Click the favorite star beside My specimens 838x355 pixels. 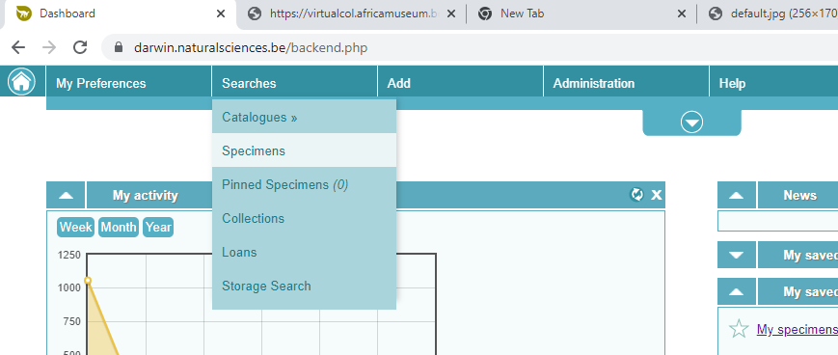739,329
